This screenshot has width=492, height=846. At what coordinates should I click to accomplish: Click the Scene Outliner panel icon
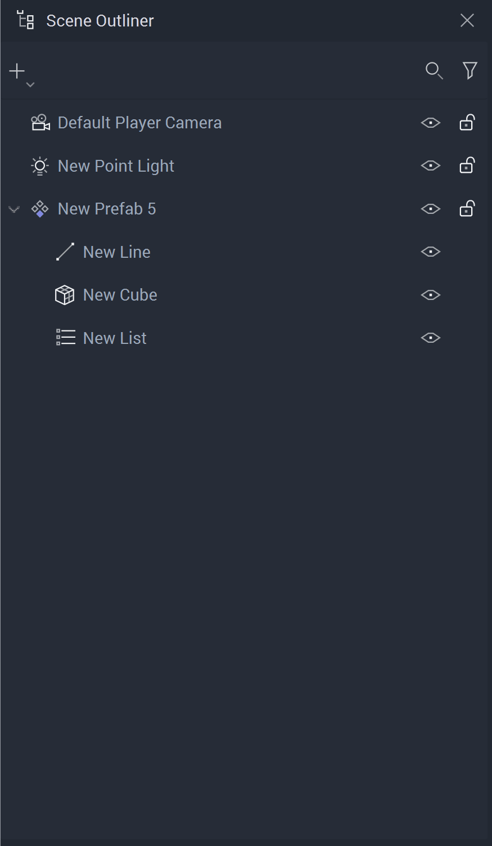point(26,20)
